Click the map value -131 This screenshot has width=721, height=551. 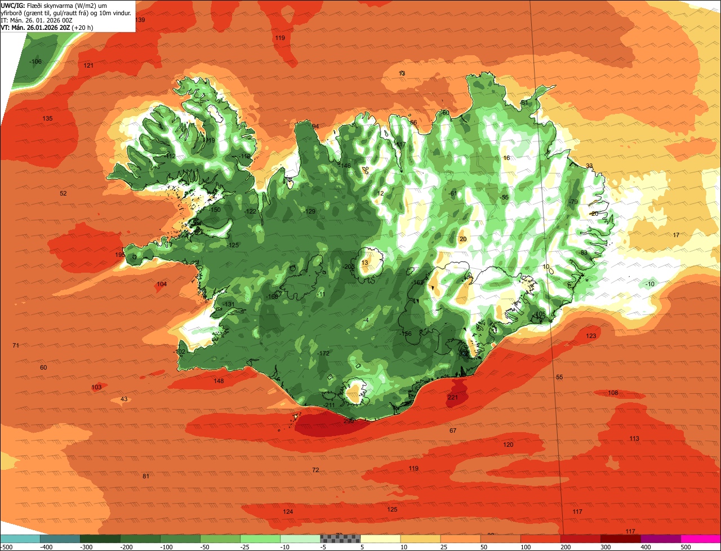coord(229,304)
